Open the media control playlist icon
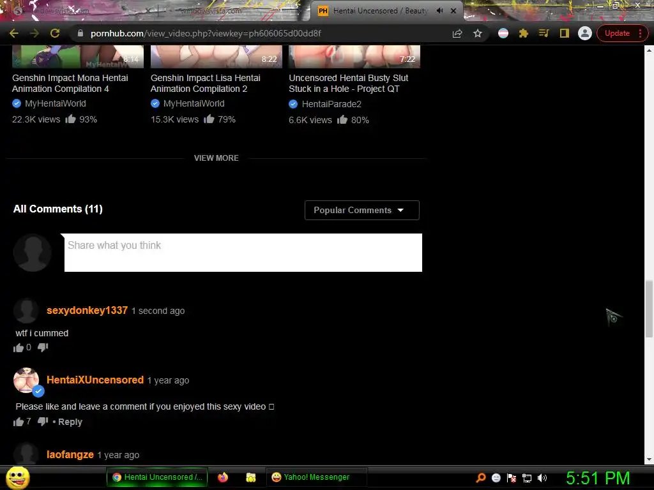Image resolution: width=654 pixels, height=490 pixels. pos(544,33)
